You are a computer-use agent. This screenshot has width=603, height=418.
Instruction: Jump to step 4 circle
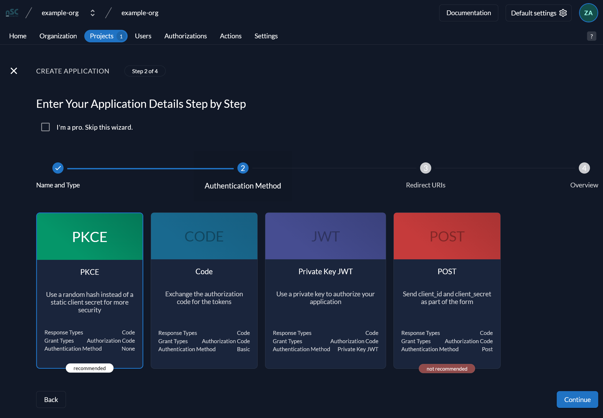point(584,168)
